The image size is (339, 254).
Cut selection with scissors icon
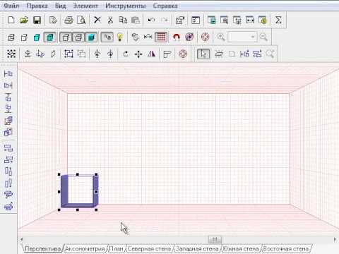click(110, 20)
